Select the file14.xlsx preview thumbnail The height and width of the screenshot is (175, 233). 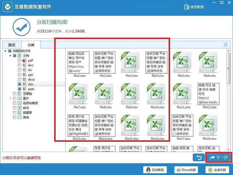tap(104, 125)
